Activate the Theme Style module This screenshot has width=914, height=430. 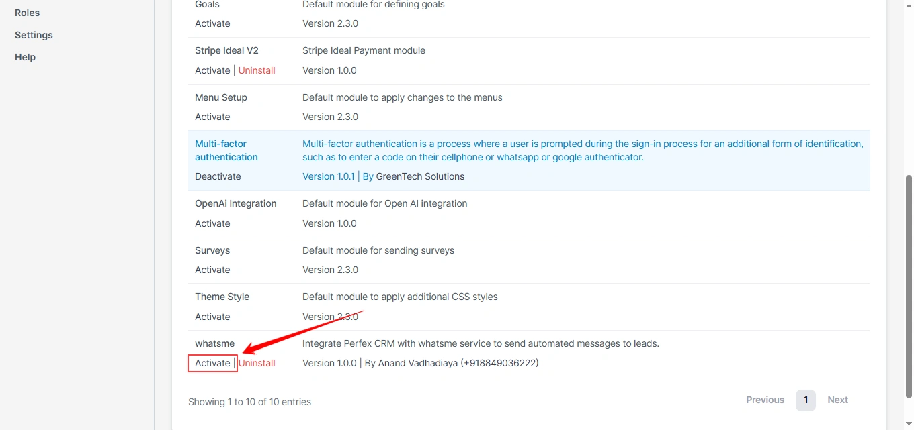(212, 317)
